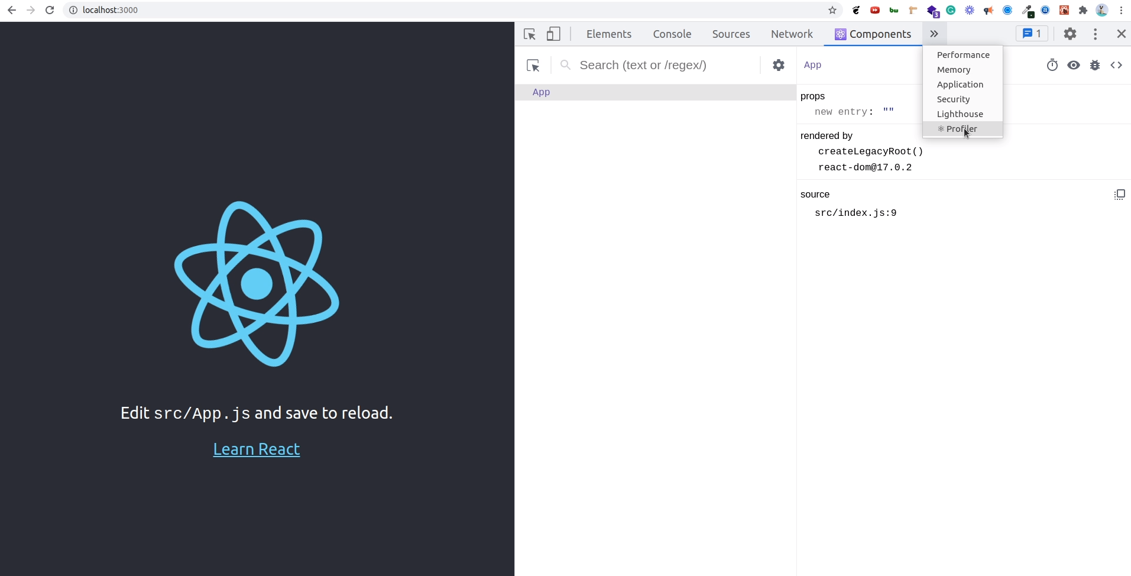Choose Memory from the overflow menu

point(963,70)
